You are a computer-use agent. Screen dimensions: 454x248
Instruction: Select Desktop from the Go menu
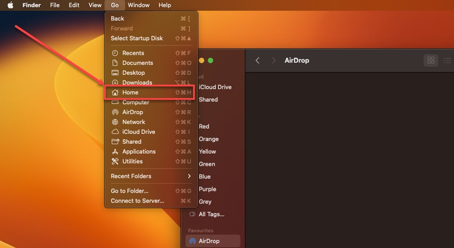tap(151, 73)
